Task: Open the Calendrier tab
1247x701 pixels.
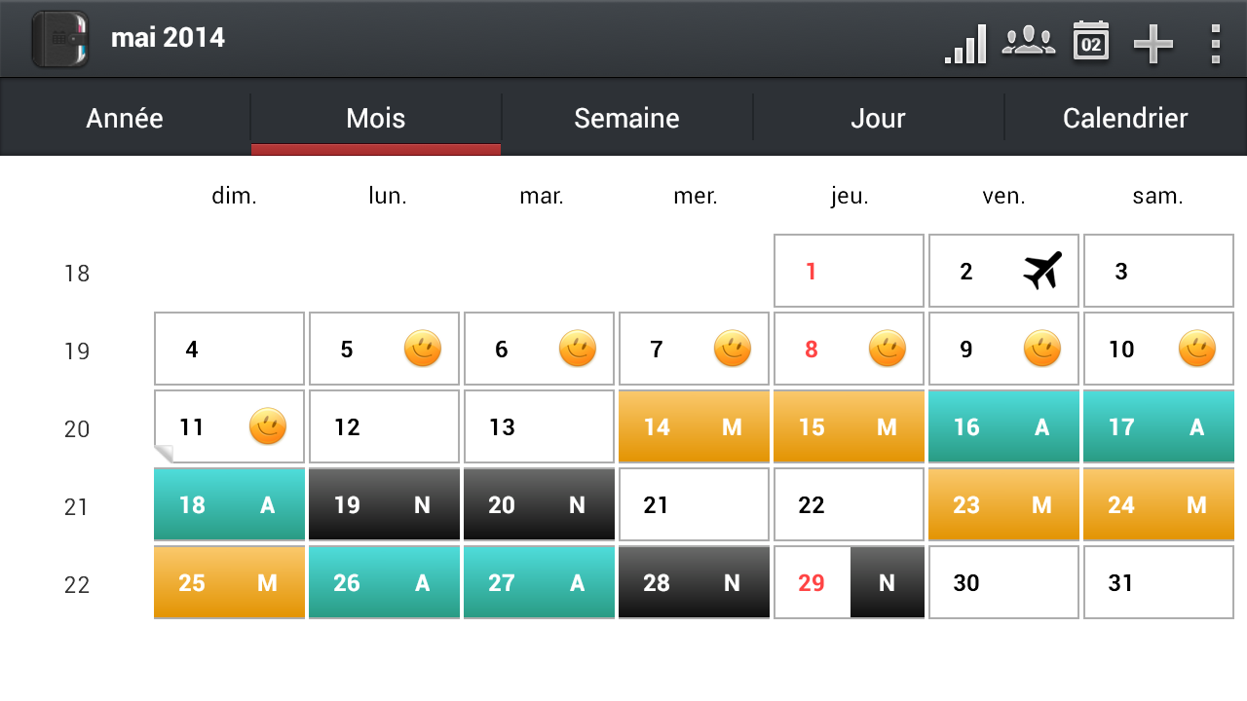Action: click(x=1125, y=118)
